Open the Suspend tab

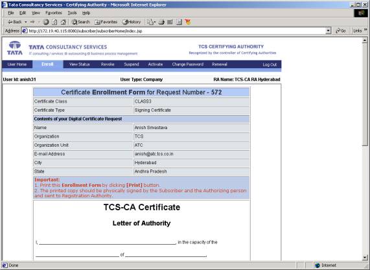tap(132, 64)
